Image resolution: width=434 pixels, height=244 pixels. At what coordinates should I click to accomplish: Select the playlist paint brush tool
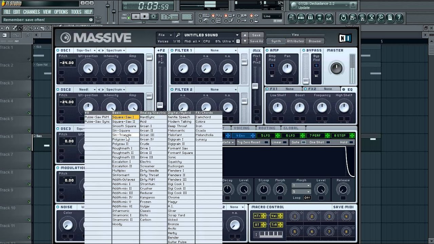pyautogui.click(x=20, y=28)
